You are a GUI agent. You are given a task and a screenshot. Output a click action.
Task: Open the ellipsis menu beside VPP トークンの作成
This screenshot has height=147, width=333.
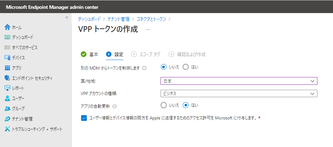148,29
